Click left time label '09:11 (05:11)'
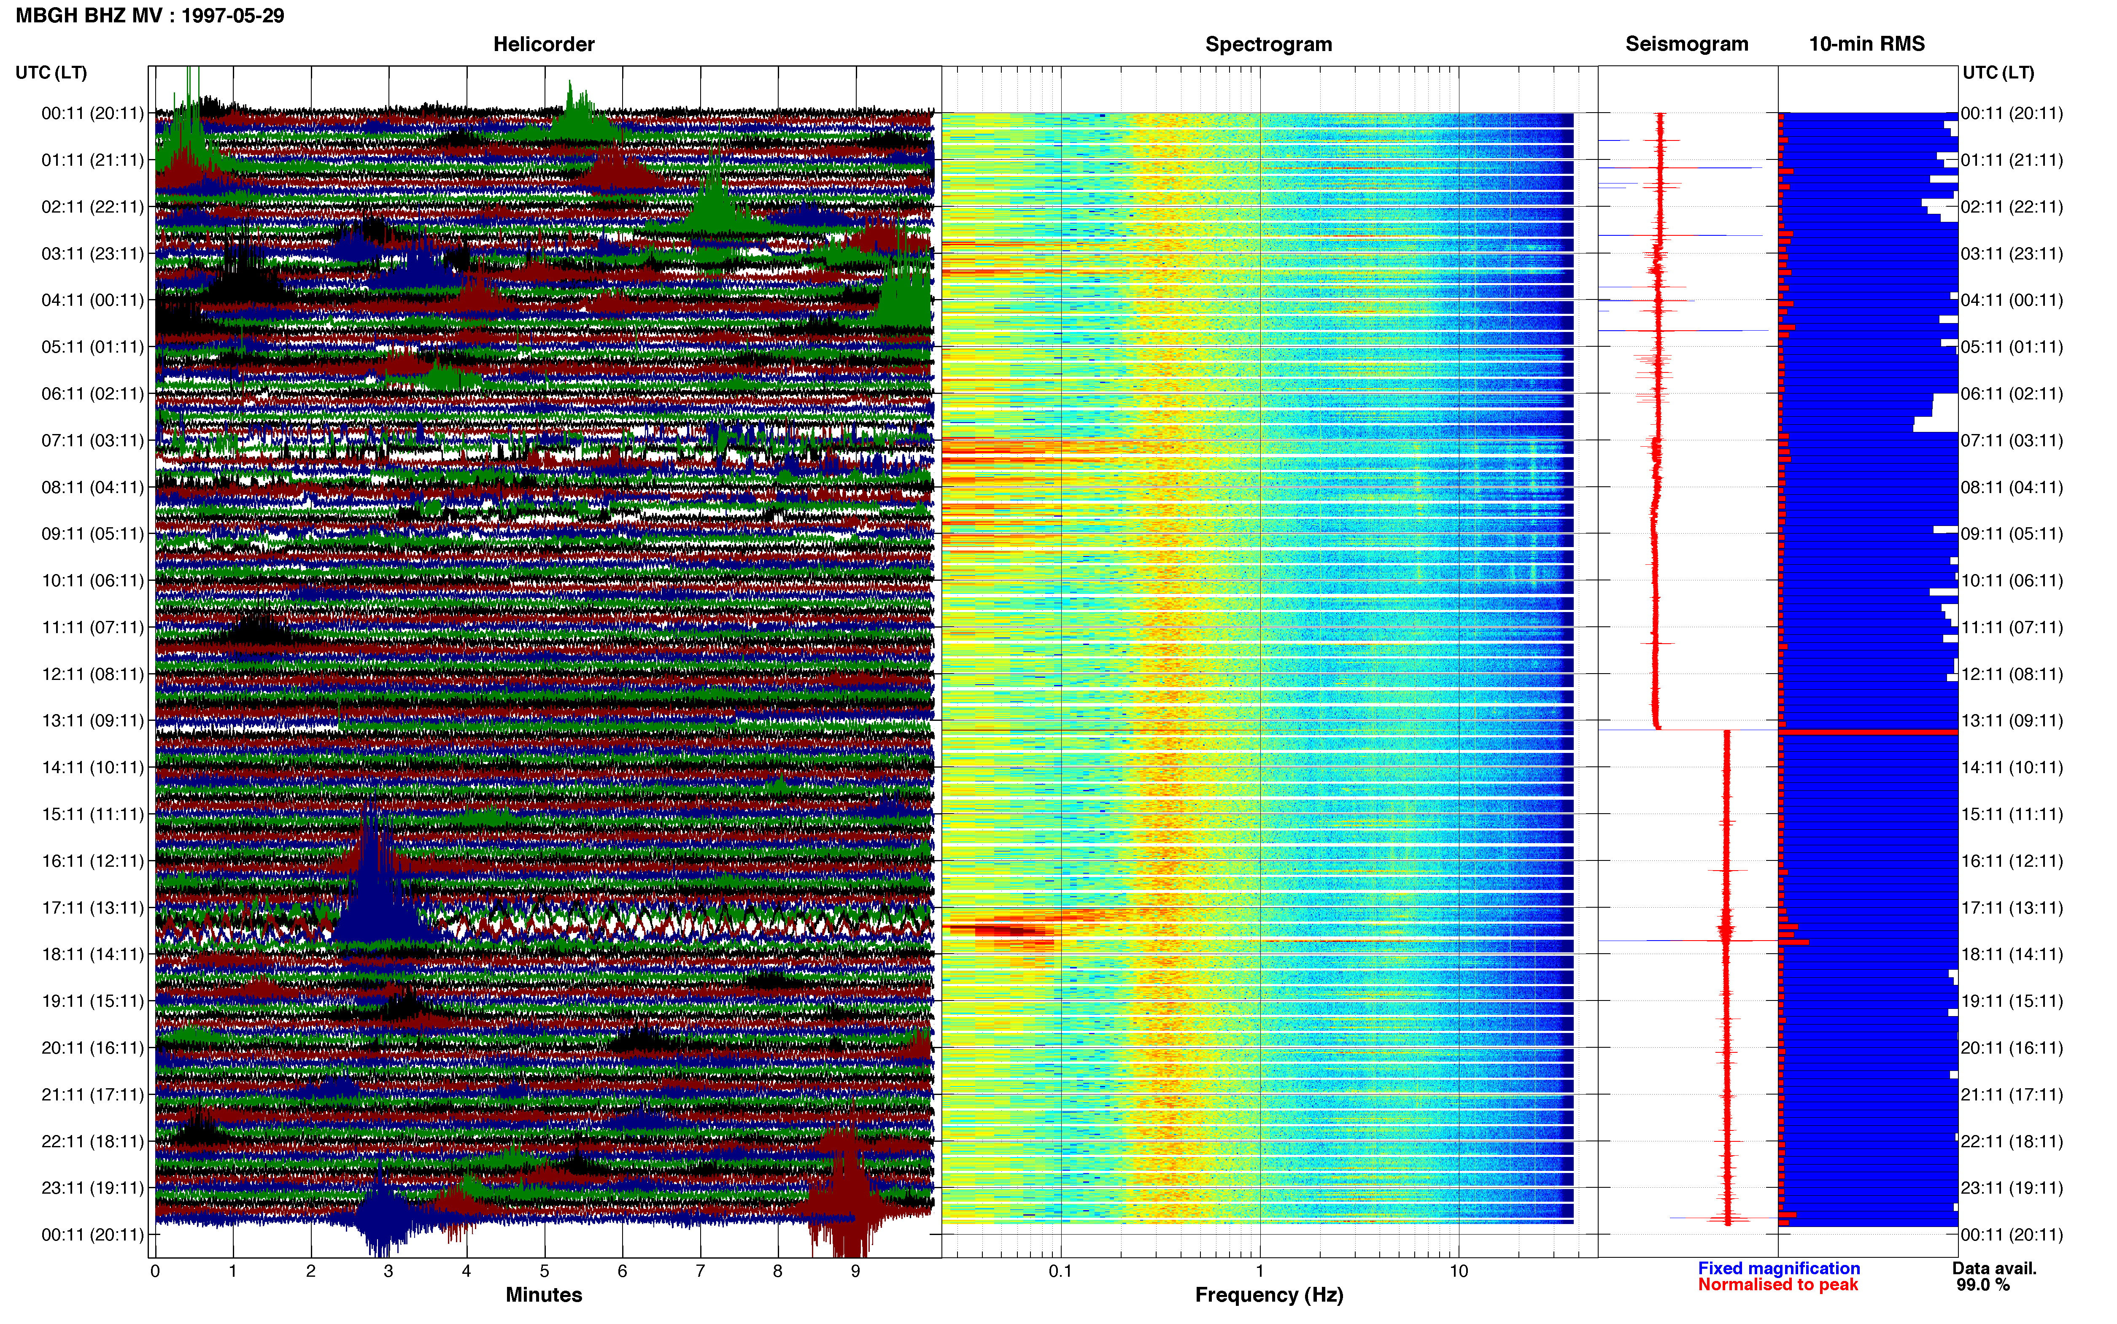2117x1324 pixels. pyautogui.click(x=93, y=533)
